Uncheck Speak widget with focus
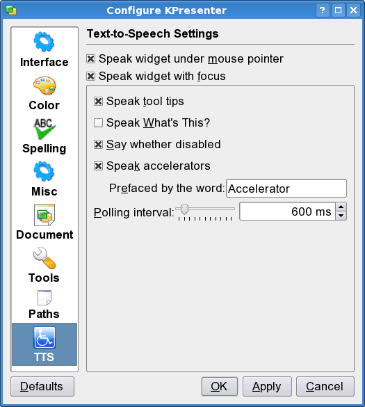 pyautogui.click(x=91, y=77)
